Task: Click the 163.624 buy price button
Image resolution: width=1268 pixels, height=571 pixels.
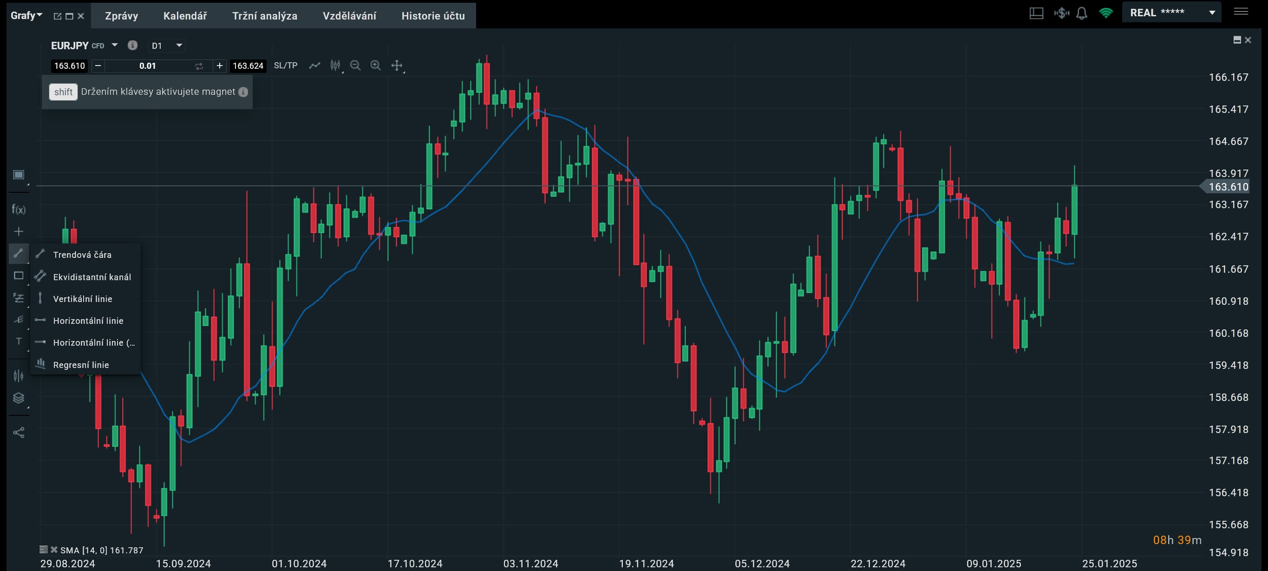Action: (248, 66)
